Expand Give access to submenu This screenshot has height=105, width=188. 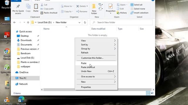click(x=96, y=76)
